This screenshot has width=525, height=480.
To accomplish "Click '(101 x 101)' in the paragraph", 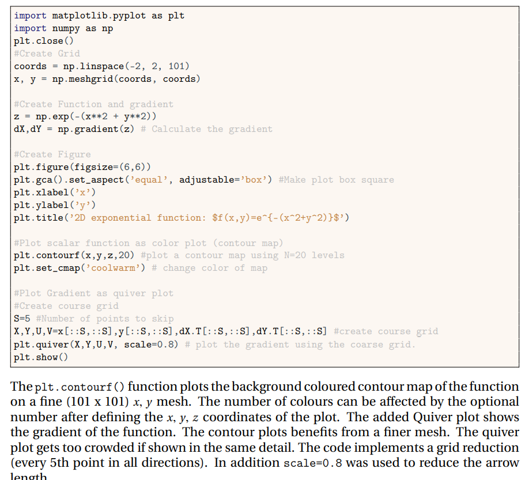I will (x=98, y=402).
